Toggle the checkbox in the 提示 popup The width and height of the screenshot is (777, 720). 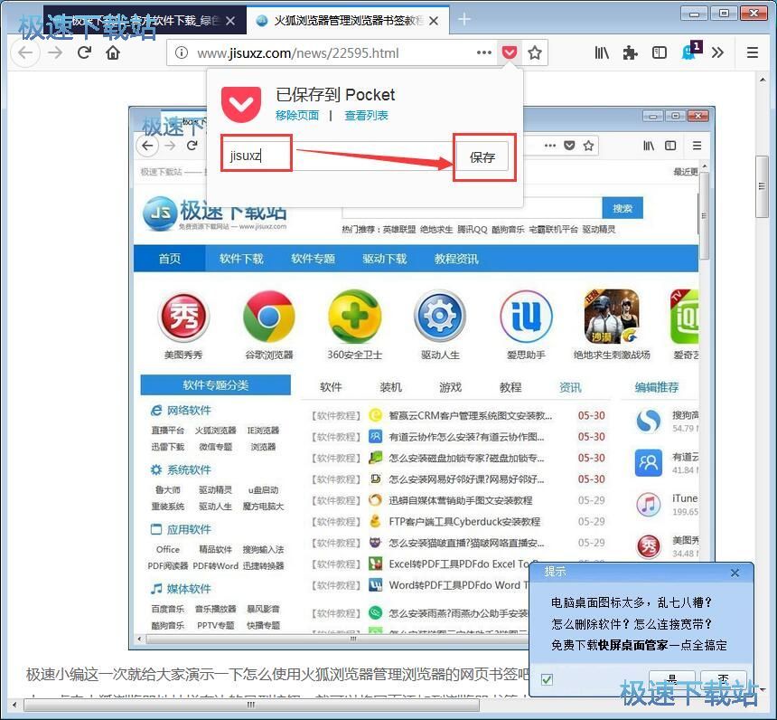(x=548, y=679)
